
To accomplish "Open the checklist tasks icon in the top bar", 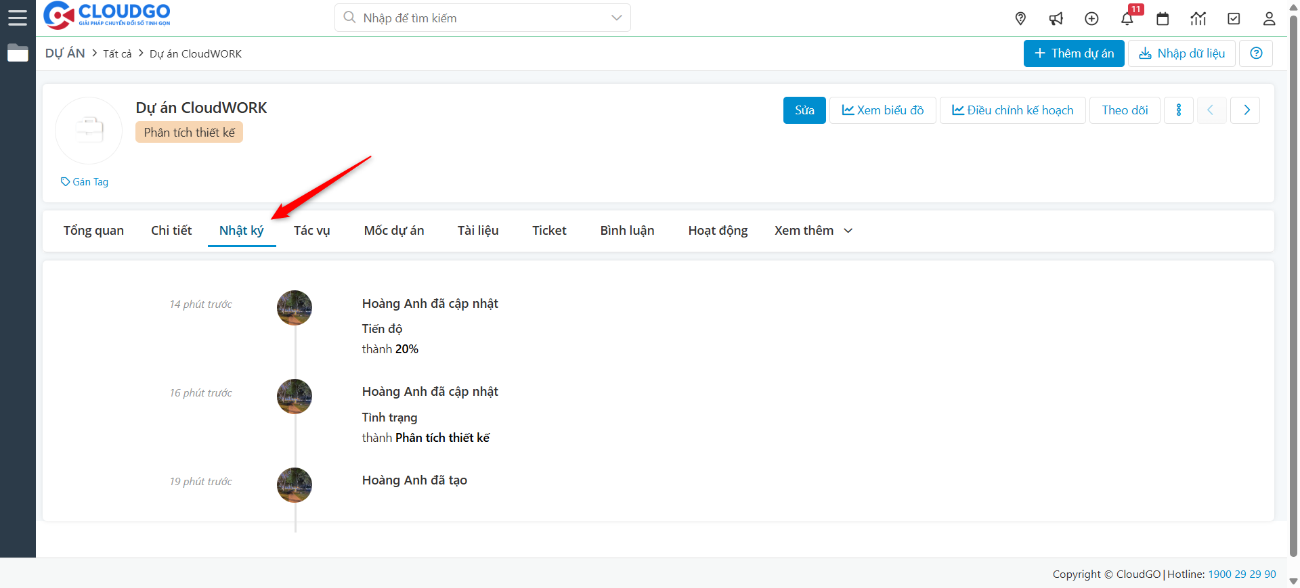I will click(x=1234, y=18).
